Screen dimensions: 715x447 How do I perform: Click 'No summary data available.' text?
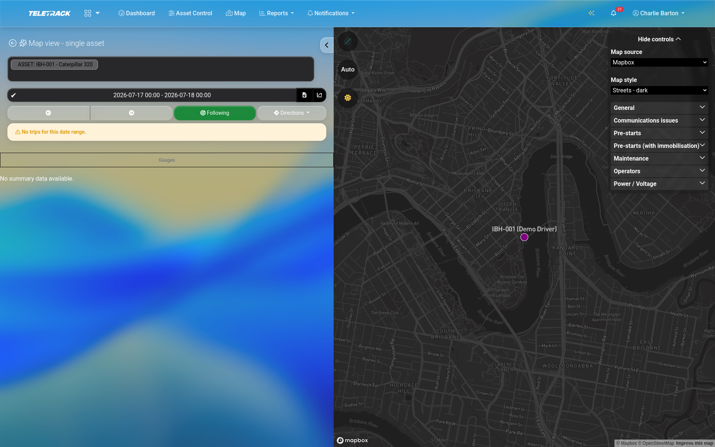coord(37,179)
